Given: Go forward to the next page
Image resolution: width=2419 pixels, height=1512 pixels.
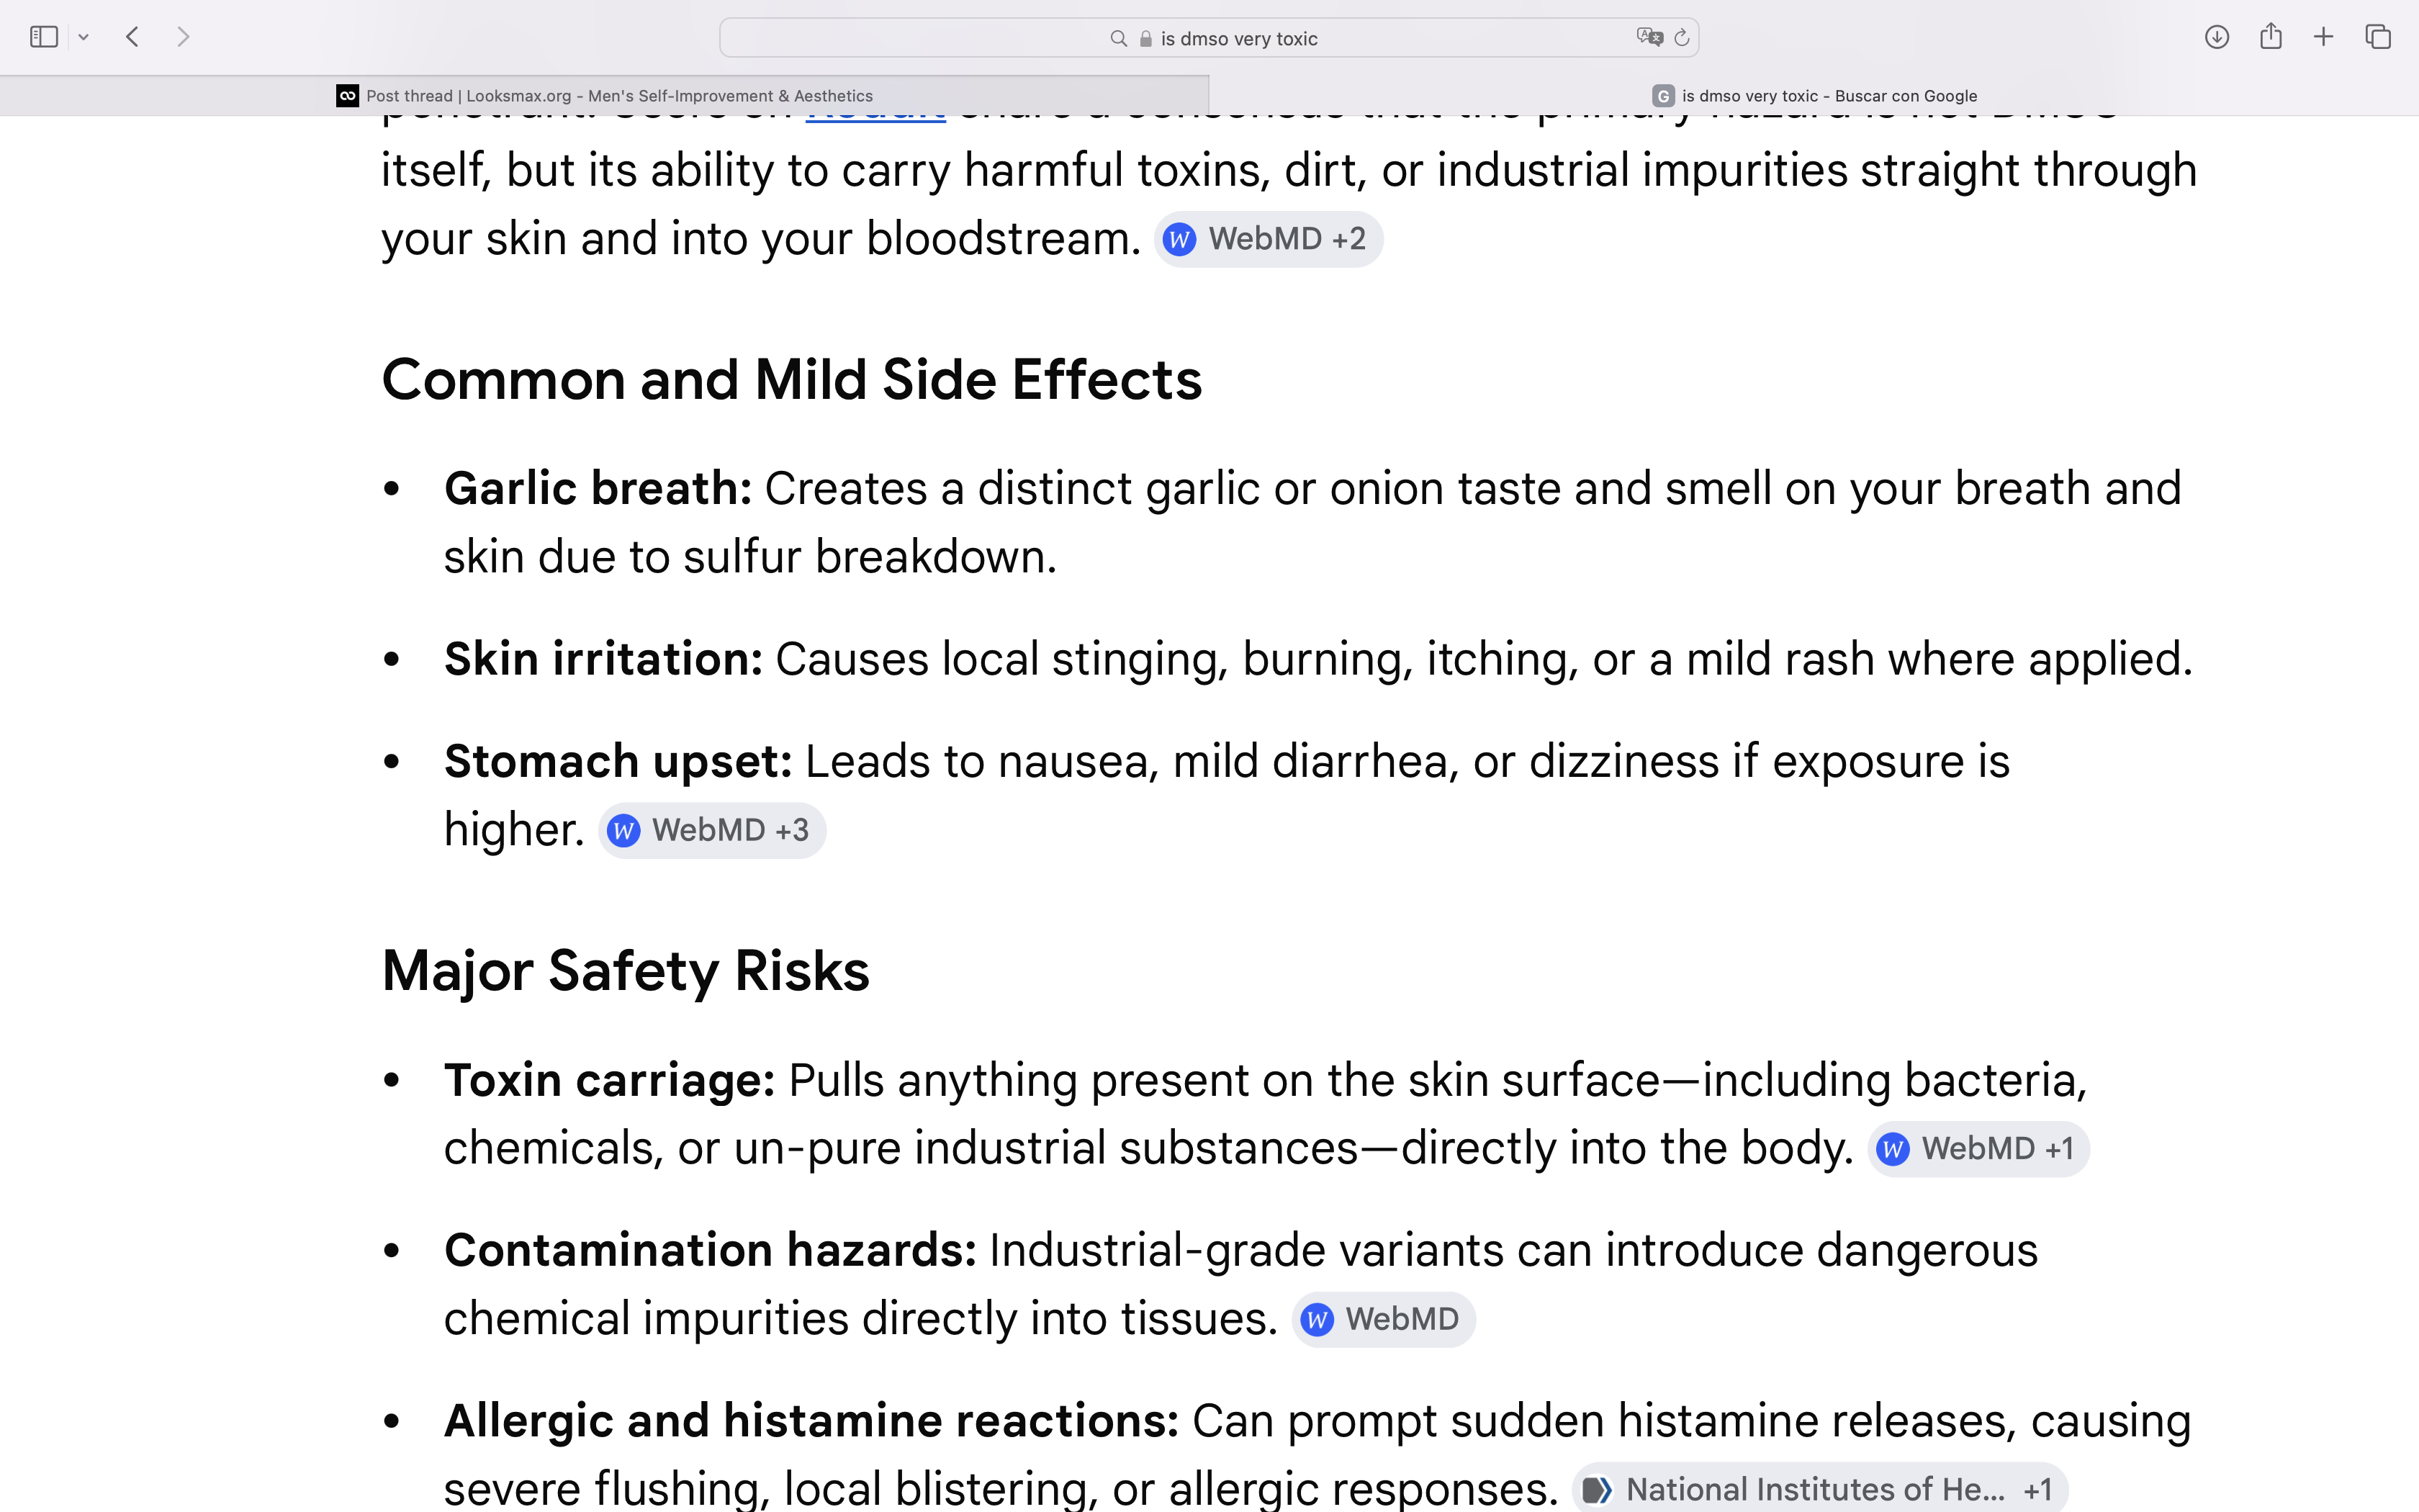Looking at the screenshot, I should pos(182,37).
